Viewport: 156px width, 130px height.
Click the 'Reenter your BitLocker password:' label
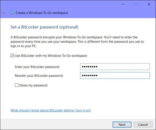(x=39, y=76)
